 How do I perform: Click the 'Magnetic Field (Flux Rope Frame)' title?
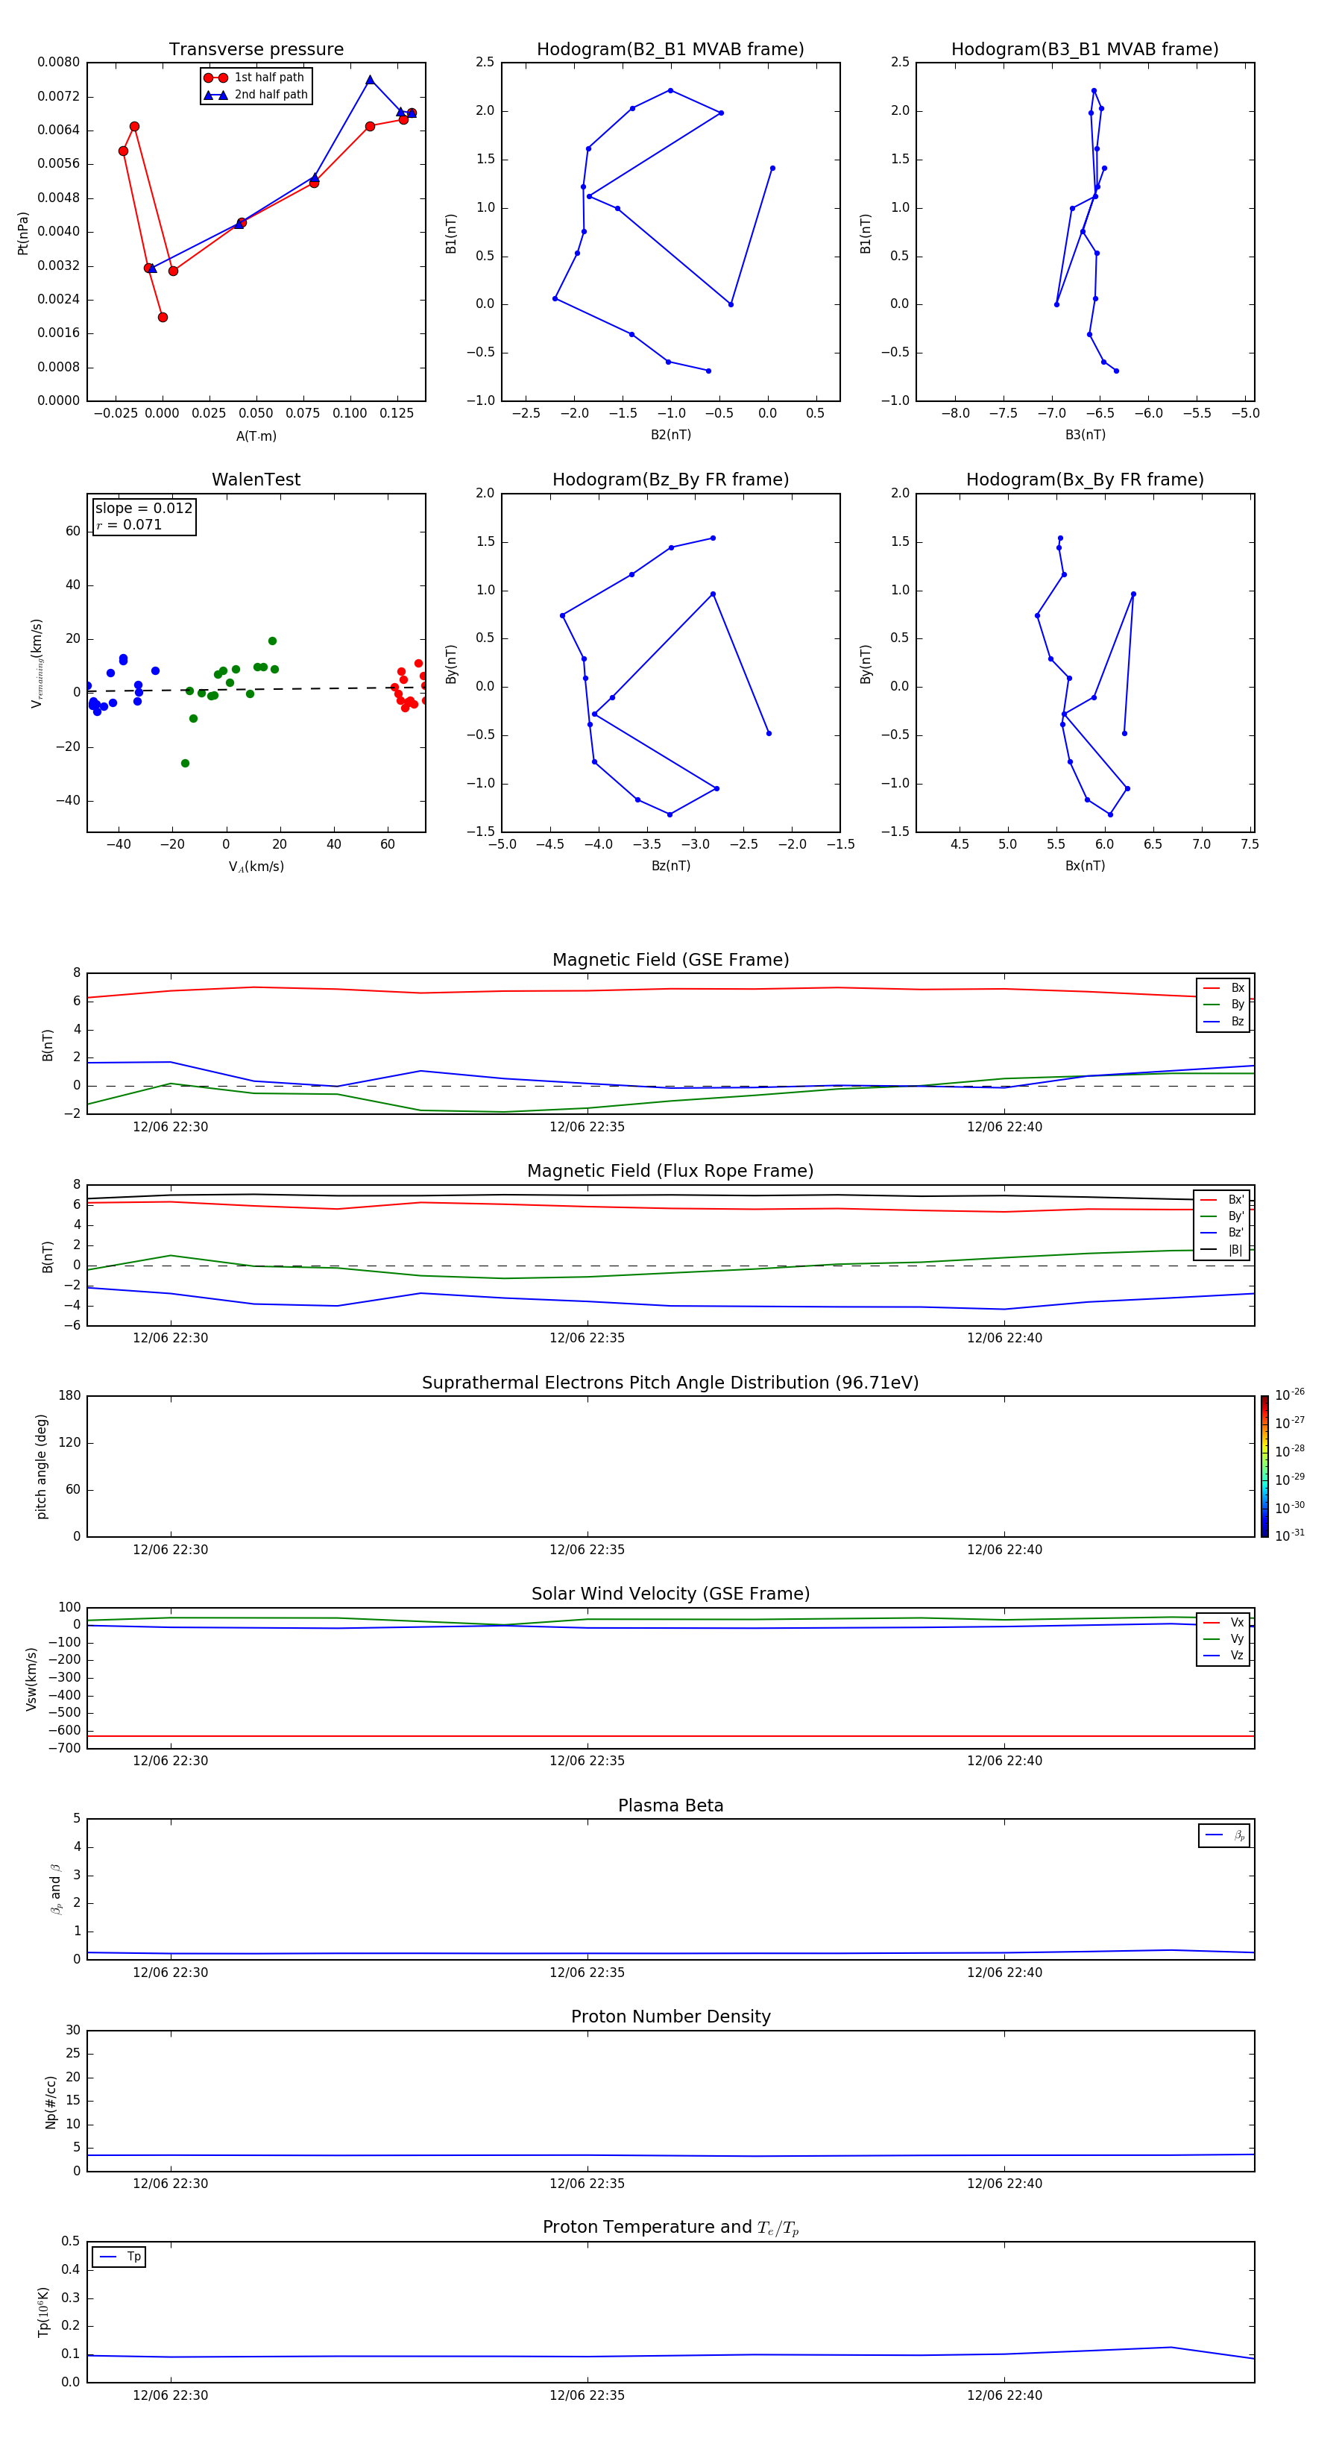pos(670,1172)
